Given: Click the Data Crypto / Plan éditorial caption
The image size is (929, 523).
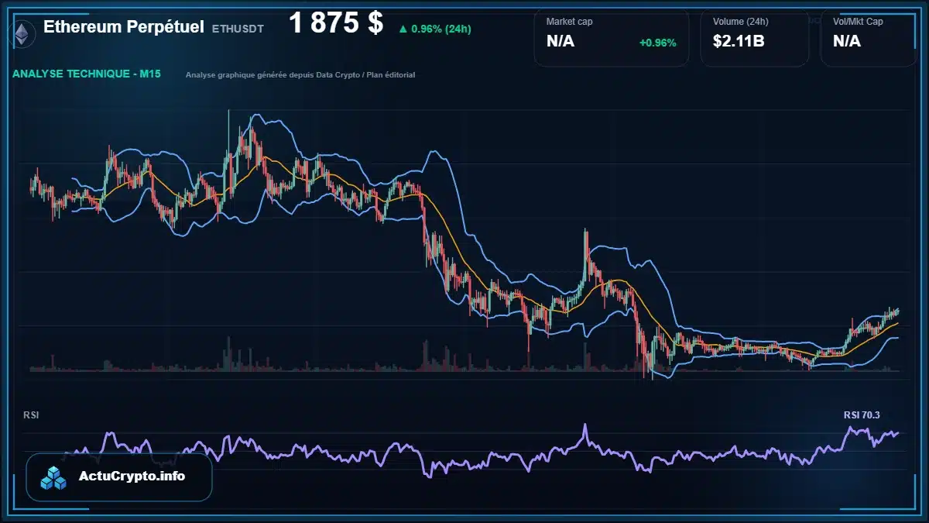Looking at the screenshot, I should point(300,75).
